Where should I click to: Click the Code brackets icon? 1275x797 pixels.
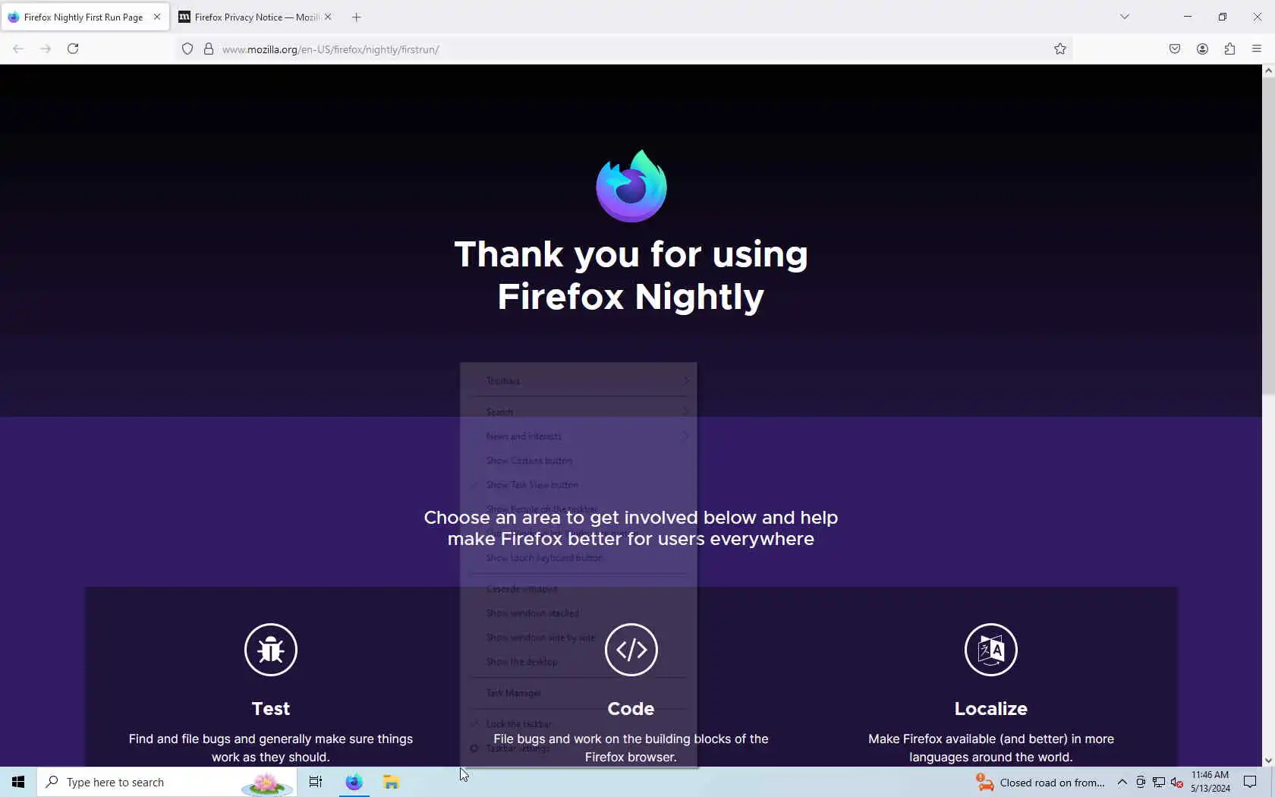point(631,650)
